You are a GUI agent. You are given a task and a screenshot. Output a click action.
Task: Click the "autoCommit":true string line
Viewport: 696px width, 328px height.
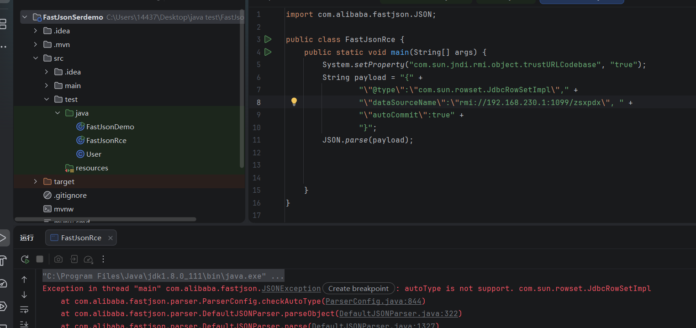(411, 115)
